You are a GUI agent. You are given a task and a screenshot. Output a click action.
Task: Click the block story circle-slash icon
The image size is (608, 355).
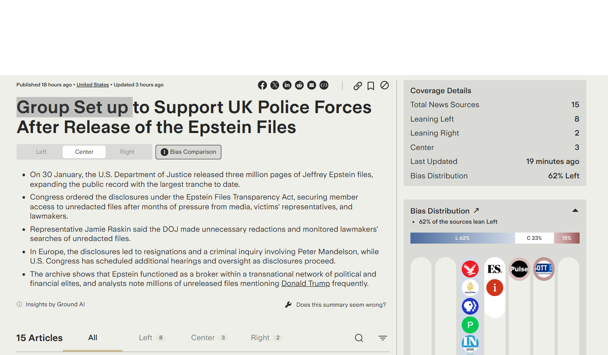tap(385, 85)
